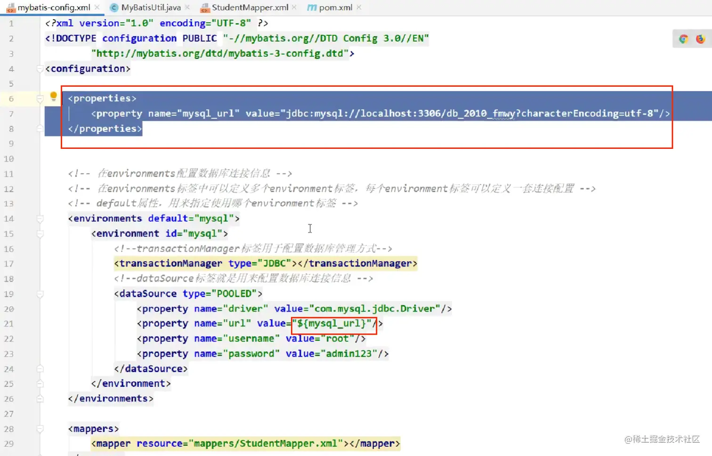Viewport: 712px width, 456px height.
Task: Click line number 1 in gutter
Action: 11,24
